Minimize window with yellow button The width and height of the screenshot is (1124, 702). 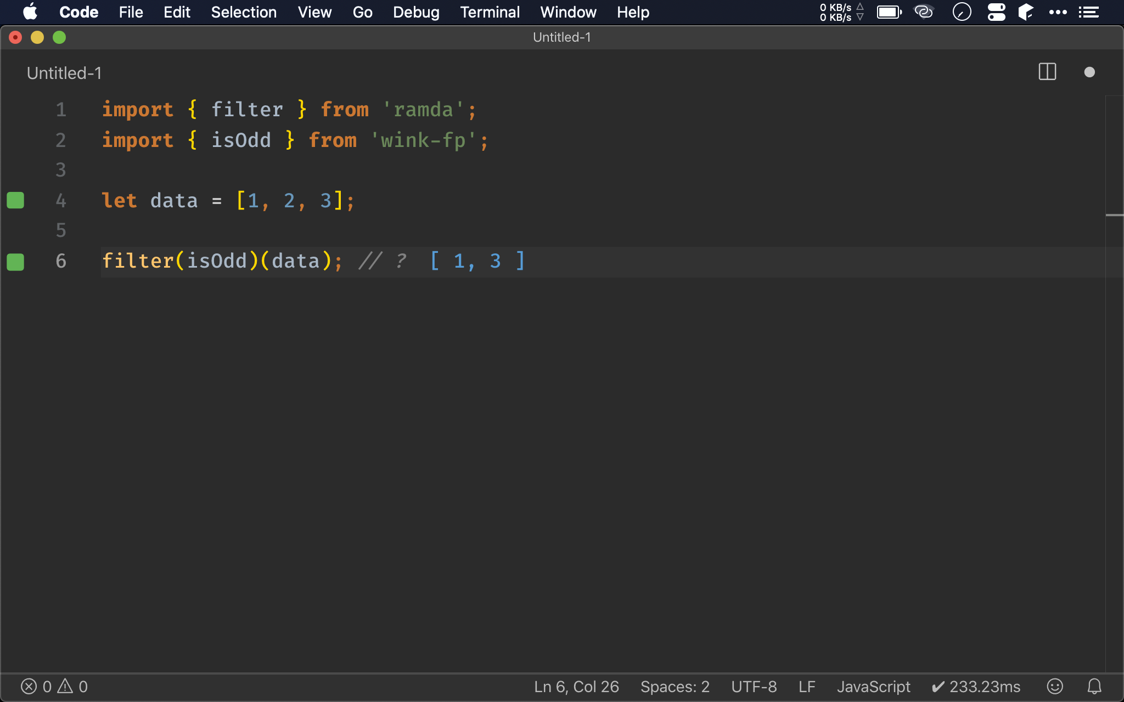(37, 37)
